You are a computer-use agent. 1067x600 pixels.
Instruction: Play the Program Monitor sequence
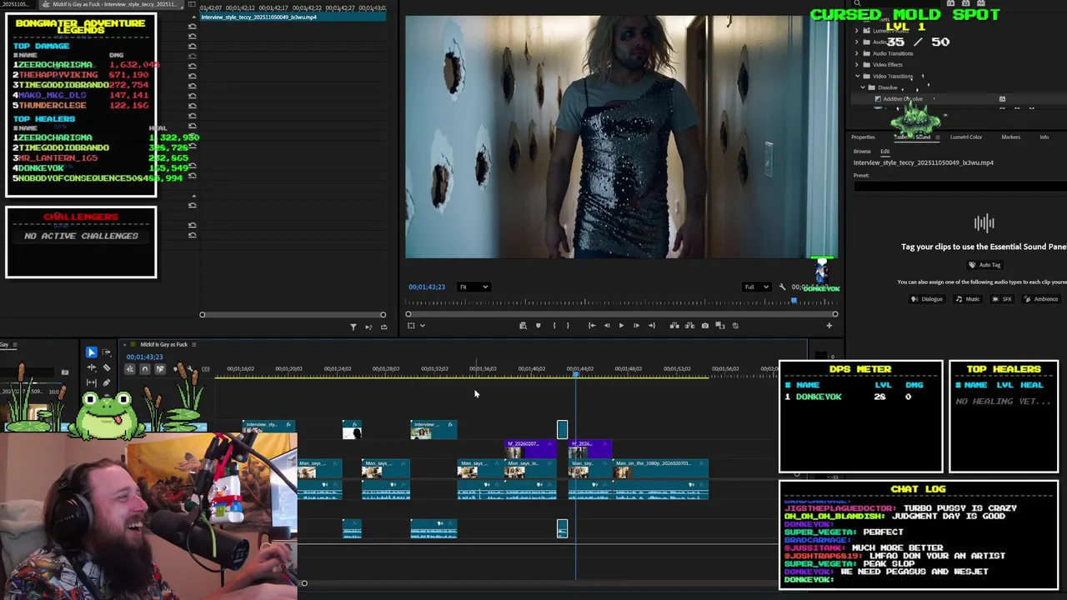pyautogui.click(x=621, y=326)
